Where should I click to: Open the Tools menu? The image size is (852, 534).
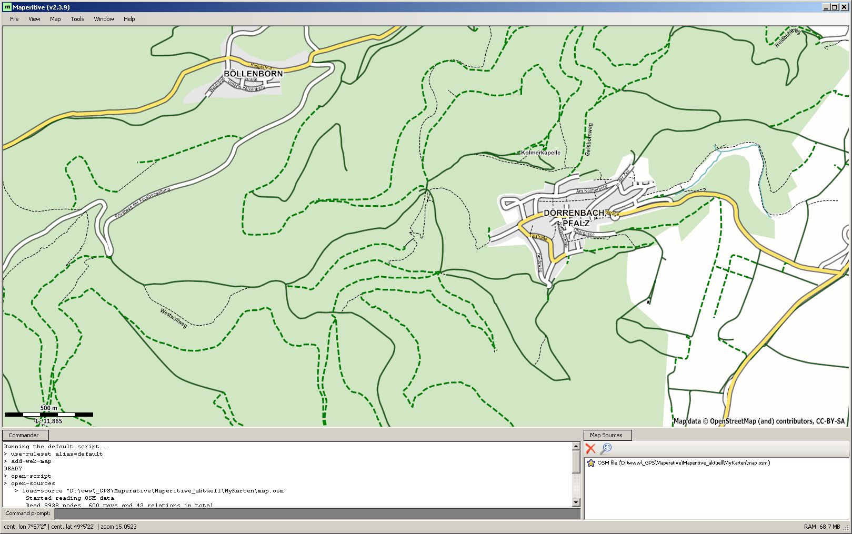tap(77, 19)
